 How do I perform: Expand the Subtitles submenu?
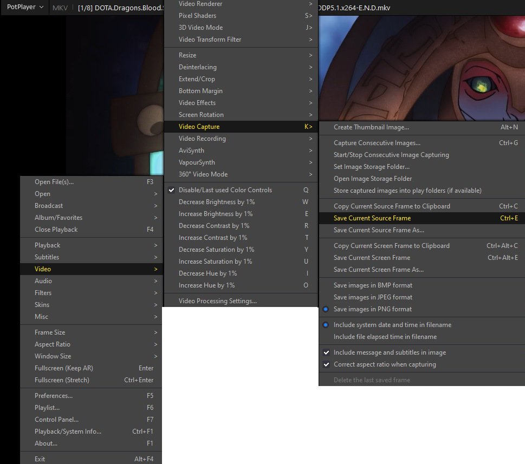coord(91,257)
